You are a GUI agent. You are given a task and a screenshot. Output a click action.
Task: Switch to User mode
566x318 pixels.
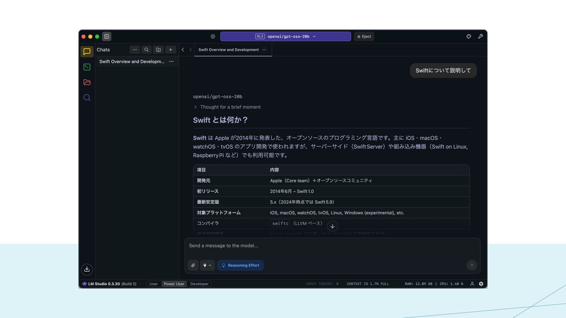pyautogui.click(x=153, y=284)
